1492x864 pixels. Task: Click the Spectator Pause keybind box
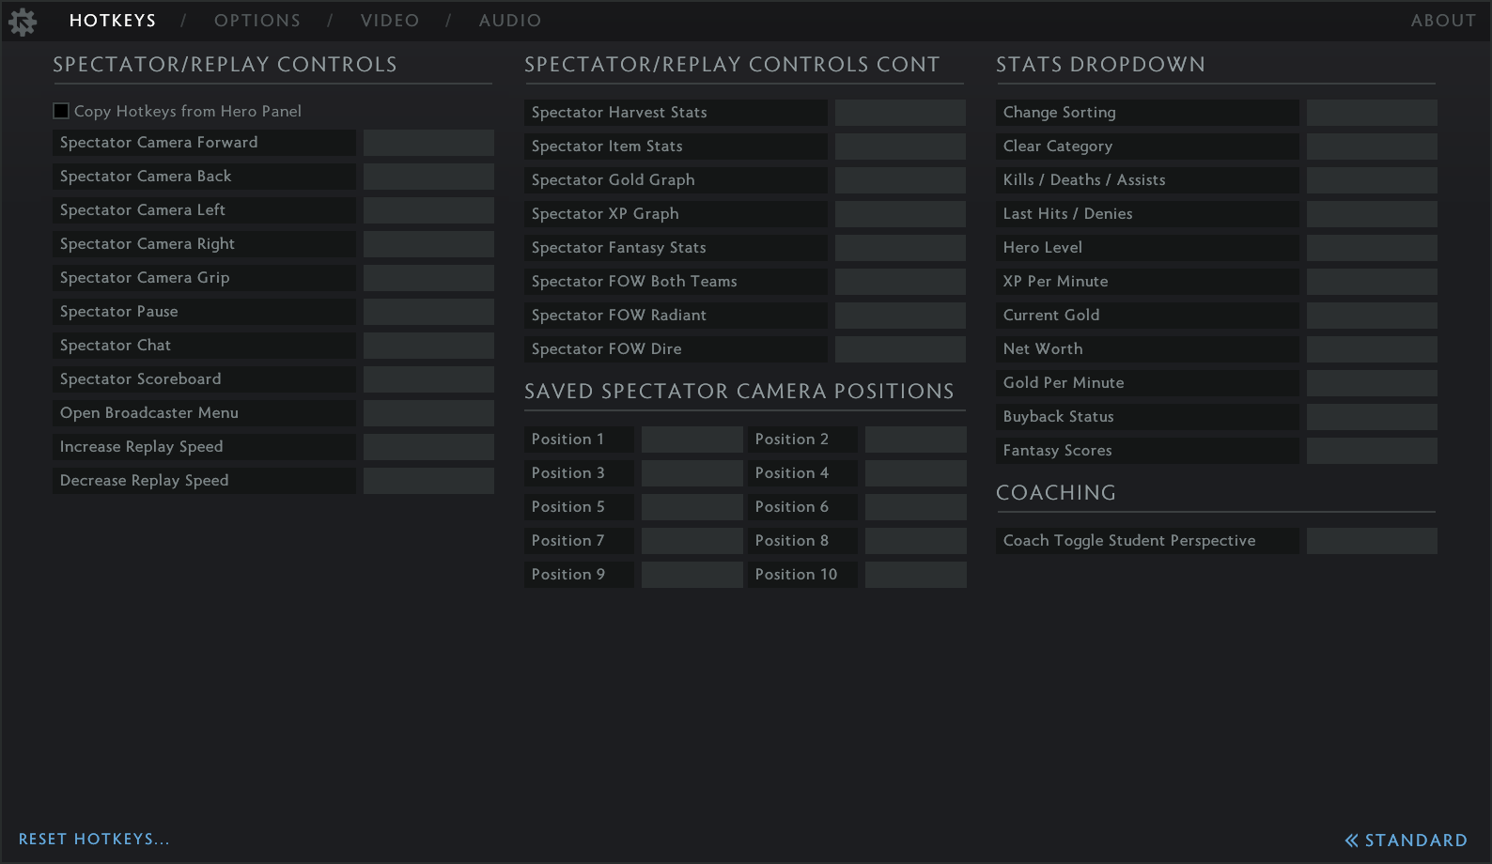[x=428, y=312]
